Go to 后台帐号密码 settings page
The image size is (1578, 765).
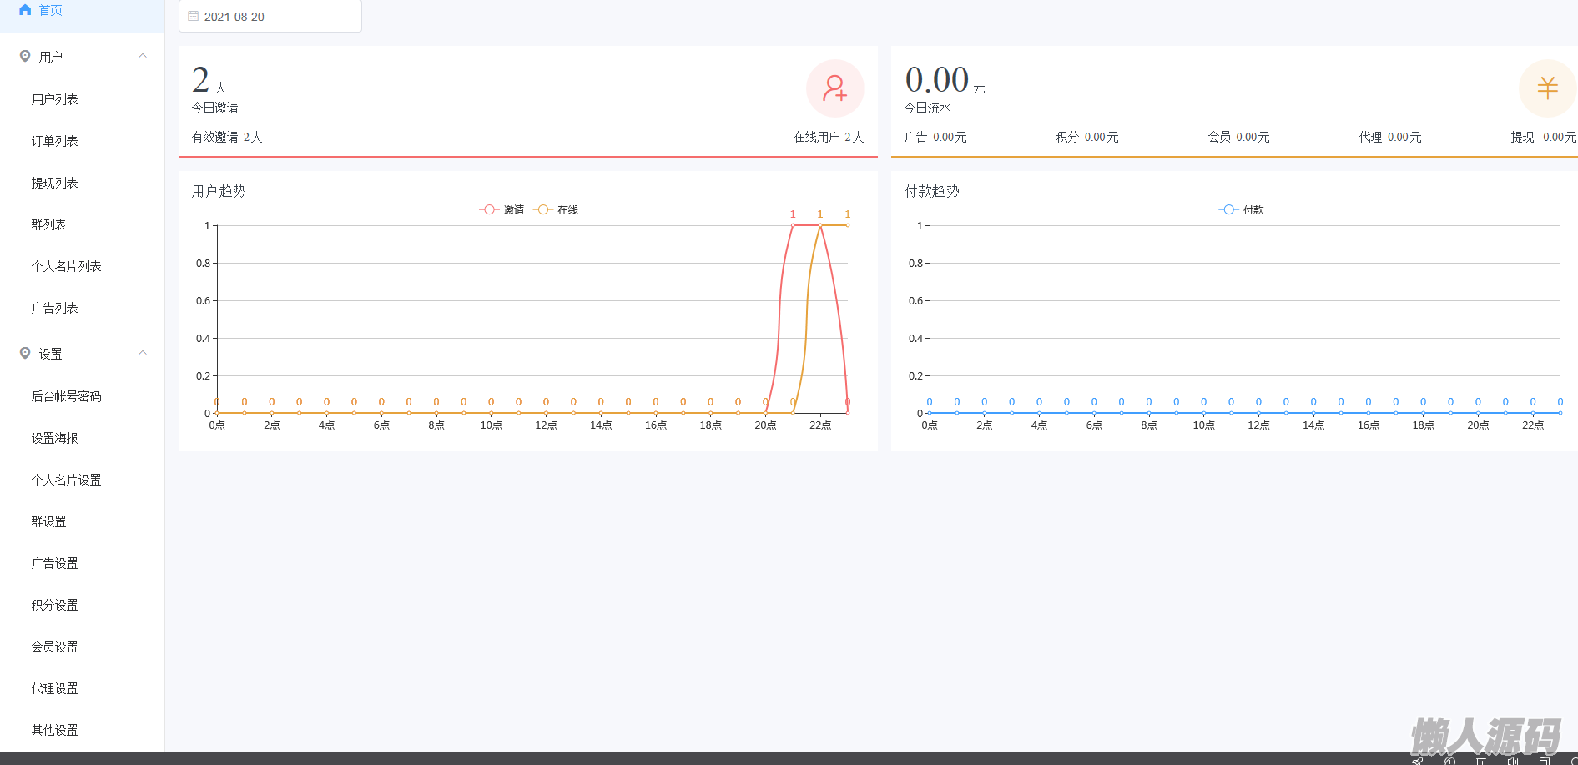tap(67, 396)
